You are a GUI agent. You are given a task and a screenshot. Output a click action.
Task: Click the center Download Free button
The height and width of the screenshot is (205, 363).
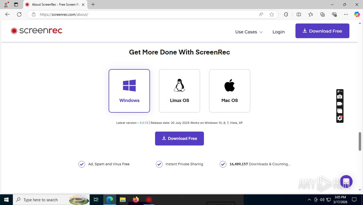(179, 139)
